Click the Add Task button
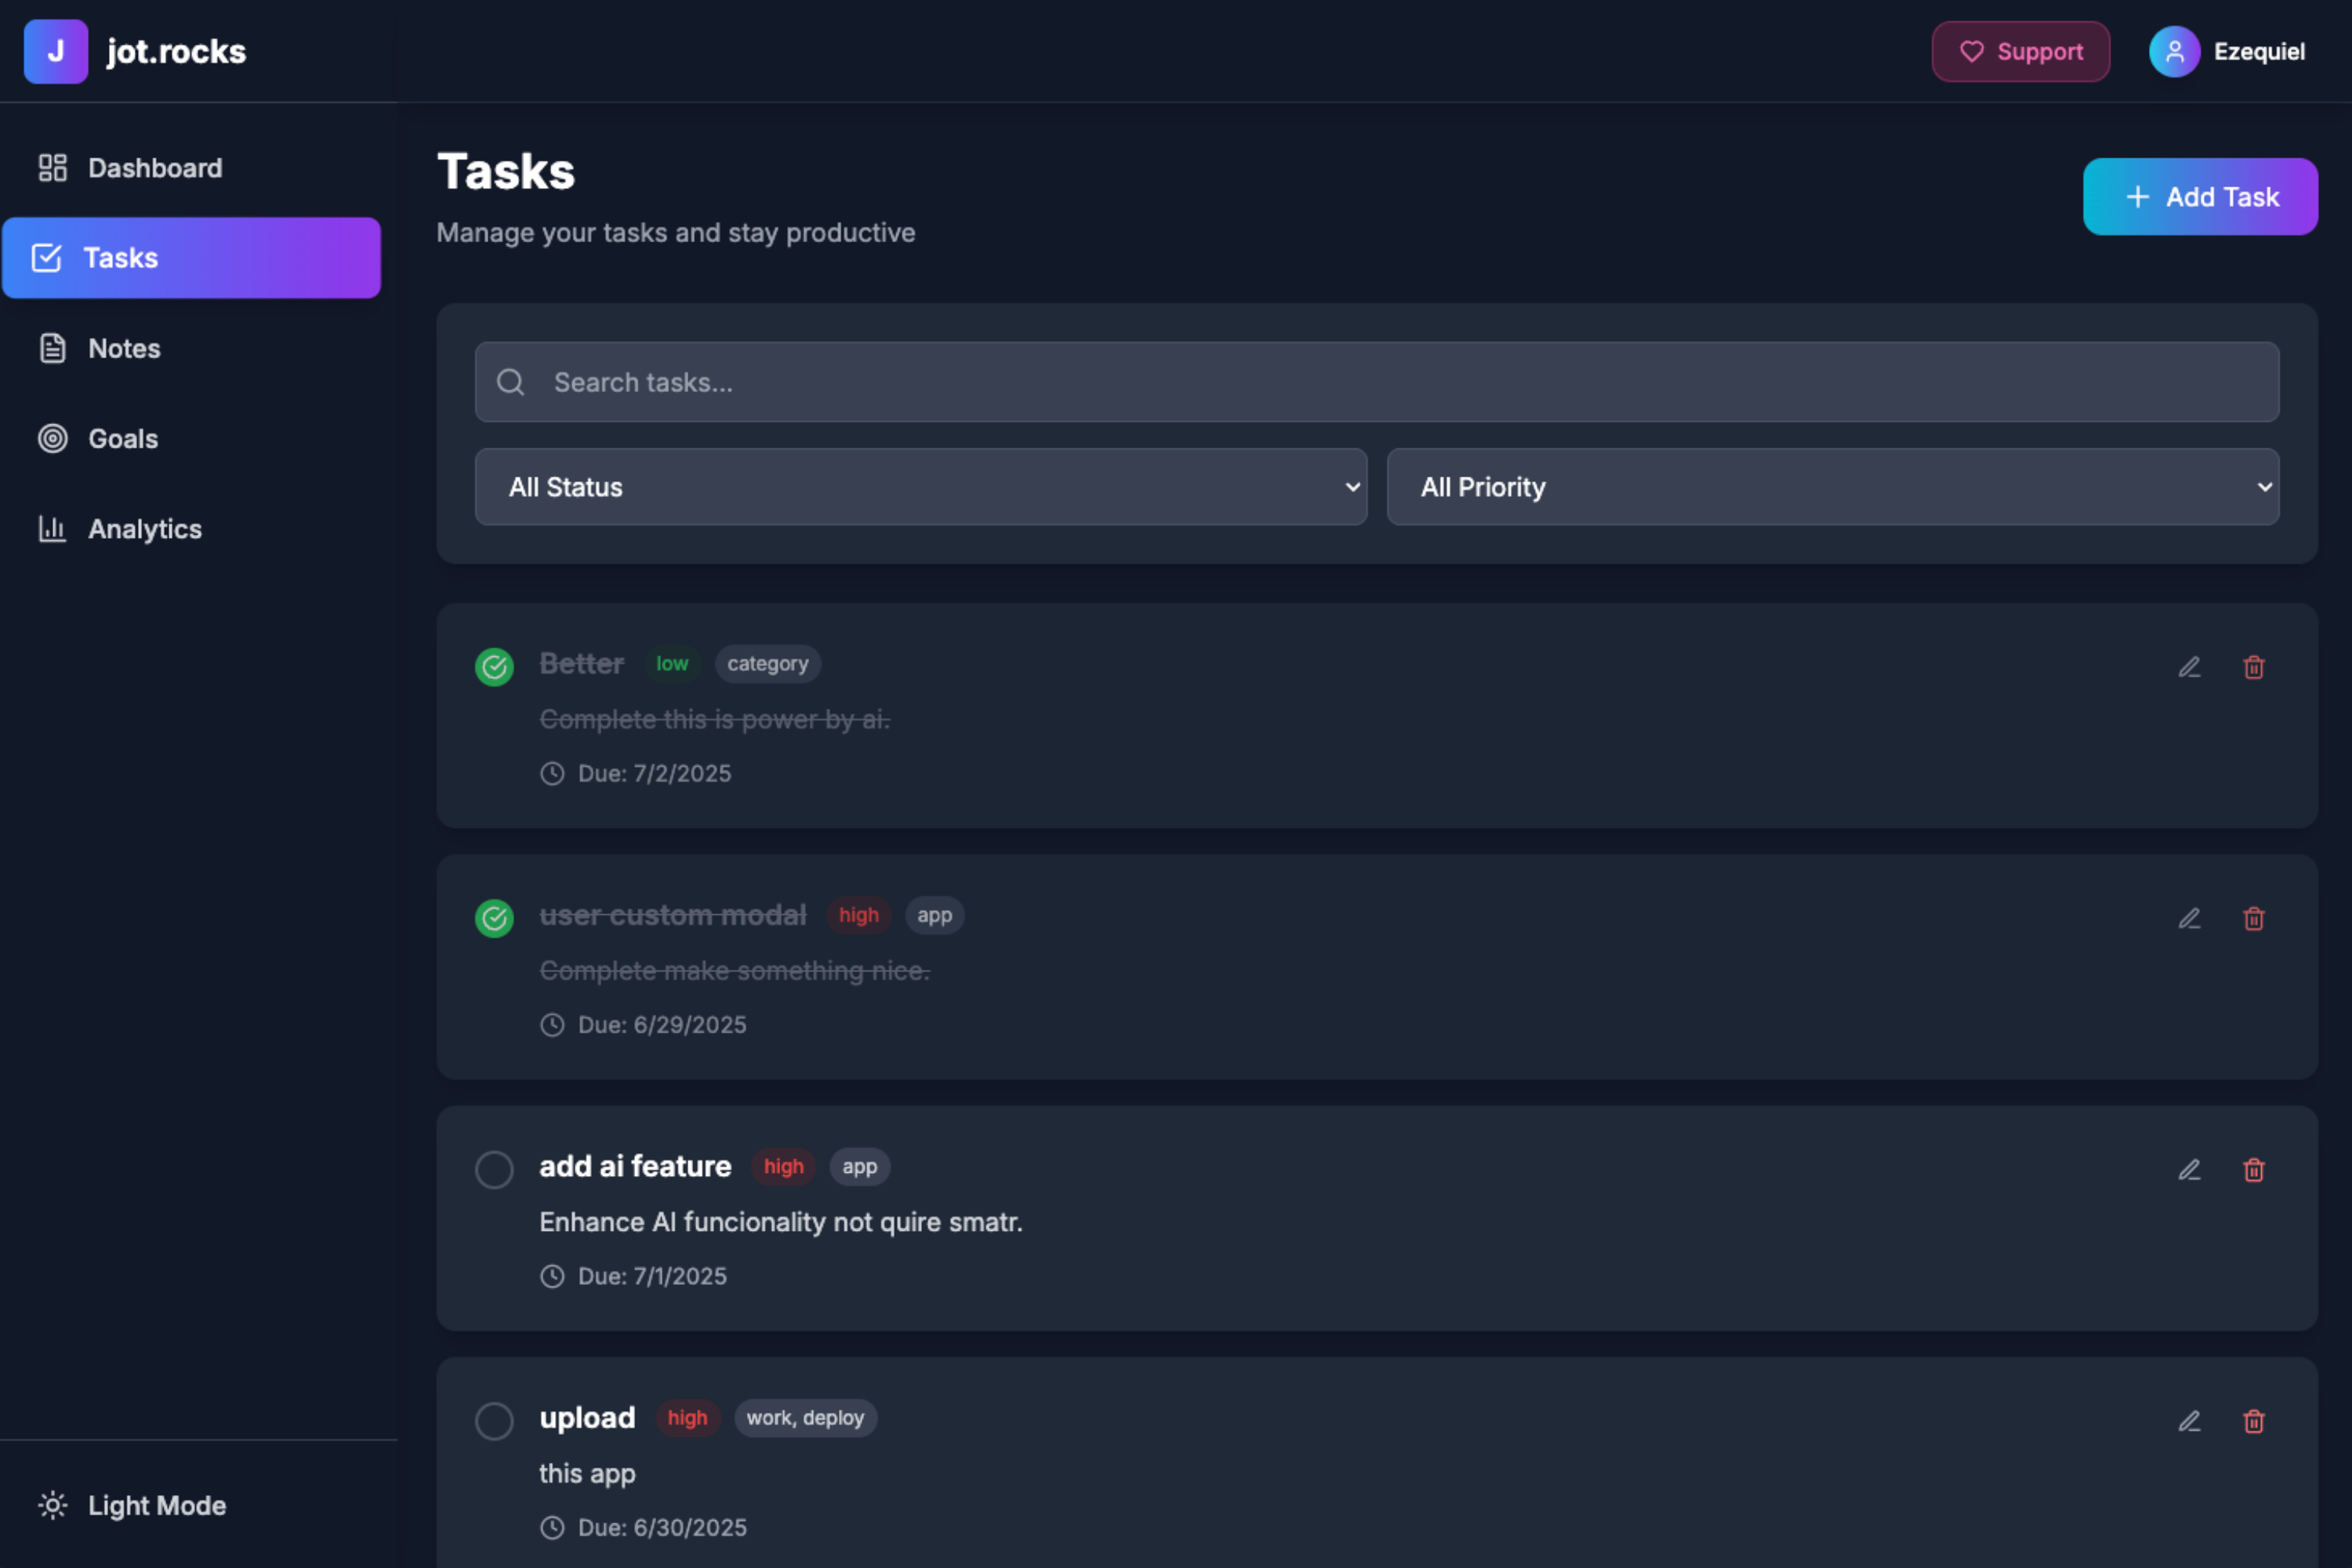 2199,197
